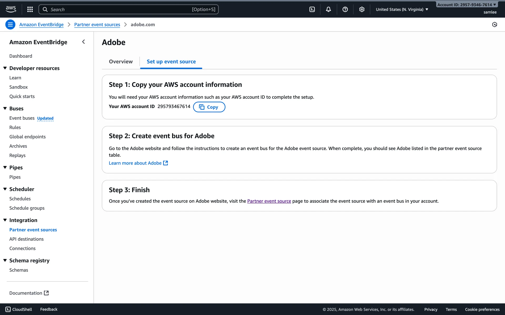Follow the Partner event source link in Step 3
The image size is (505, 315).
point(269,201)
